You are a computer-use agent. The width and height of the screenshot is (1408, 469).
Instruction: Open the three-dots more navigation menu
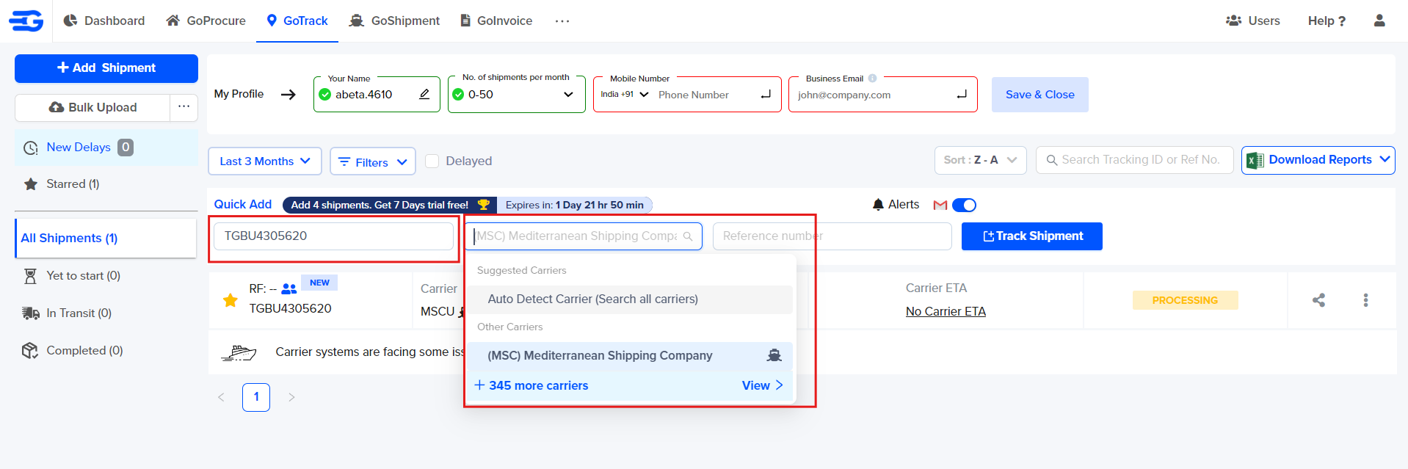pyautogui.click(x=562, y=21)
